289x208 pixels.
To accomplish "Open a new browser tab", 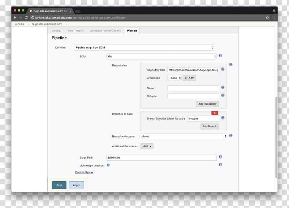I will pyautogui.click(x=78, y=12).
